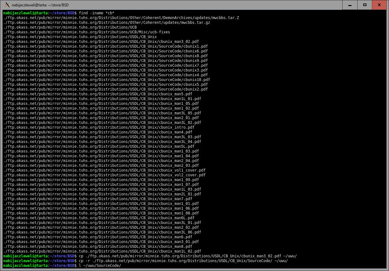
Task: Click the mwcbbs.tar.Z output line
Action: pyautogui.click(x=121, y=18)
